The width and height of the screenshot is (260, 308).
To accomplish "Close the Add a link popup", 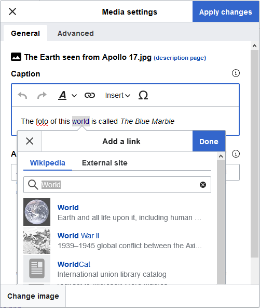I will (x=30, y=141).
